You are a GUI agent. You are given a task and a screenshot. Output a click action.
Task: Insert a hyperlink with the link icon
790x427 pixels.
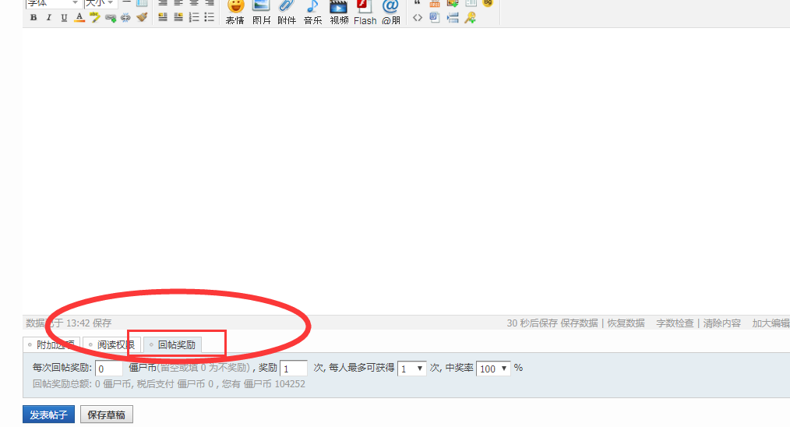pyautogui.click(x=111, y=18)
